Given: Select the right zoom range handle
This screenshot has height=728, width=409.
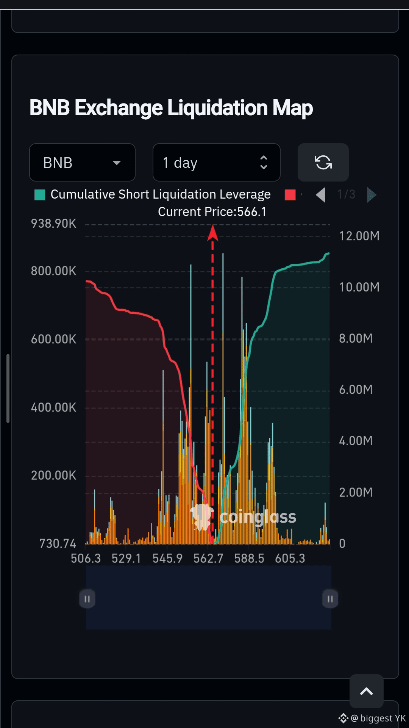Looking at the screenshot, I should click(x=330, y=599).
